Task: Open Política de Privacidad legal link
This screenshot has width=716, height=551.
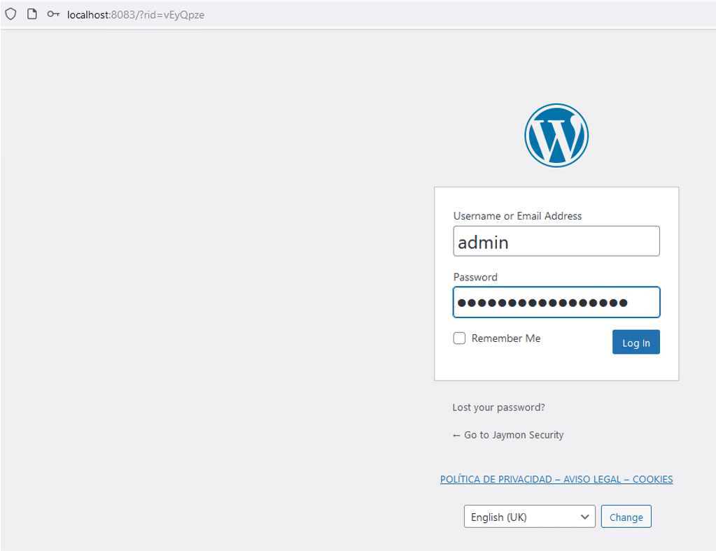Action: coord(556,480)
